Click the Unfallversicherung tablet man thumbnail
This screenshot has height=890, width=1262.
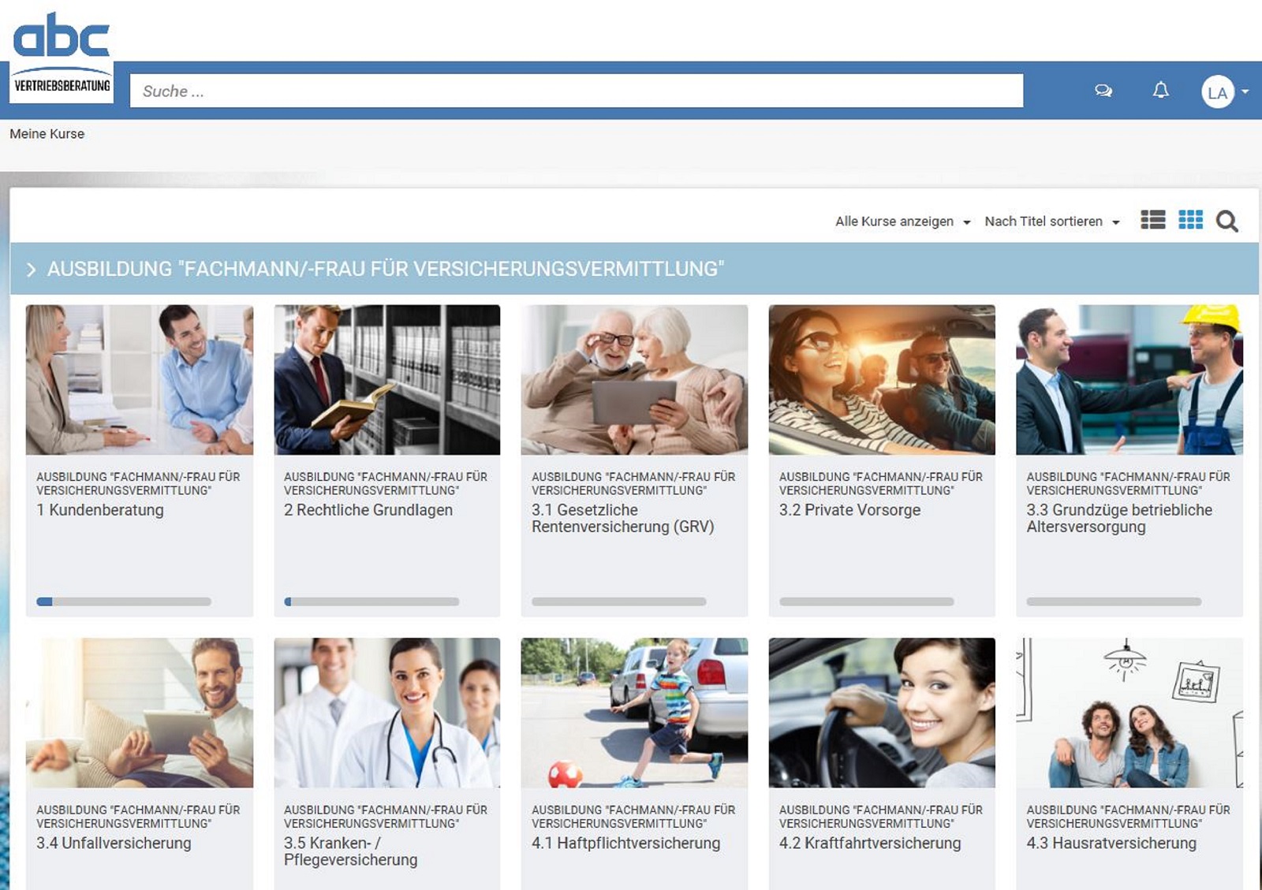click(x=140, y=713)
